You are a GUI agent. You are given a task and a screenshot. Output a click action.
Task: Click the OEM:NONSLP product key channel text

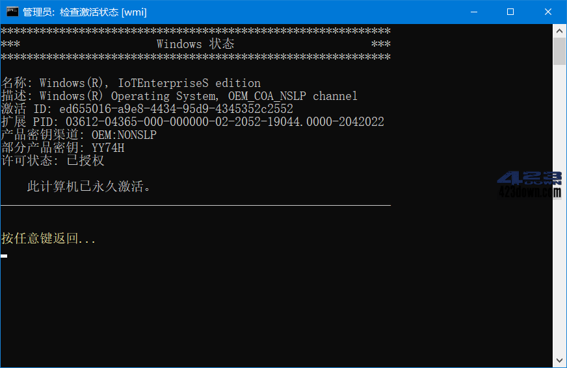(124, 134)
